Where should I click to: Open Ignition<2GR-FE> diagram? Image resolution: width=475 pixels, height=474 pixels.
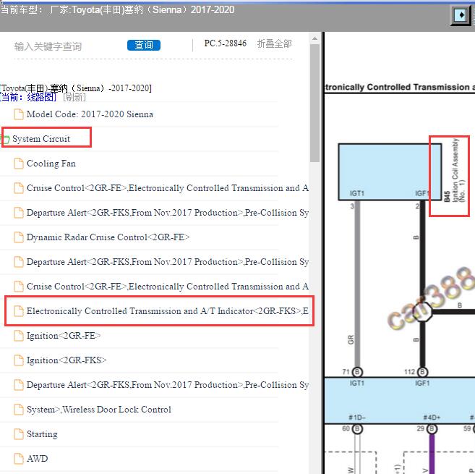pos(64,336)
